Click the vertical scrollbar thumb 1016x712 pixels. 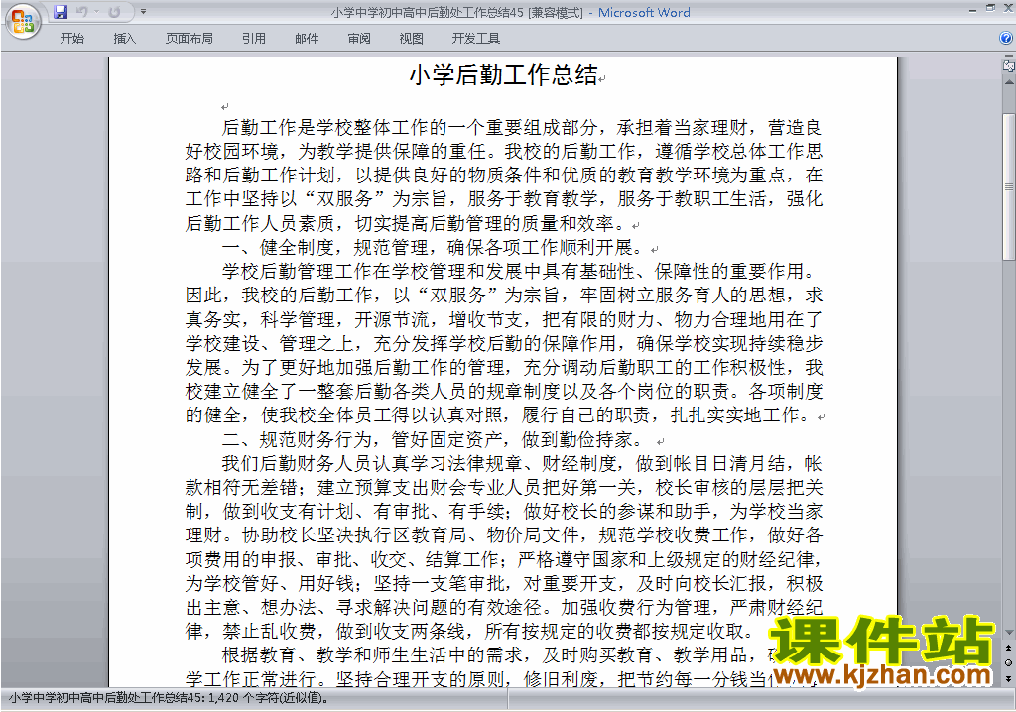[1008, 186]
